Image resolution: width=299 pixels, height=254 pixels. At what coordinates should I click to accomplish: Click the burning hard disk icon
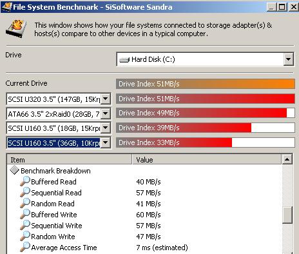16,29
